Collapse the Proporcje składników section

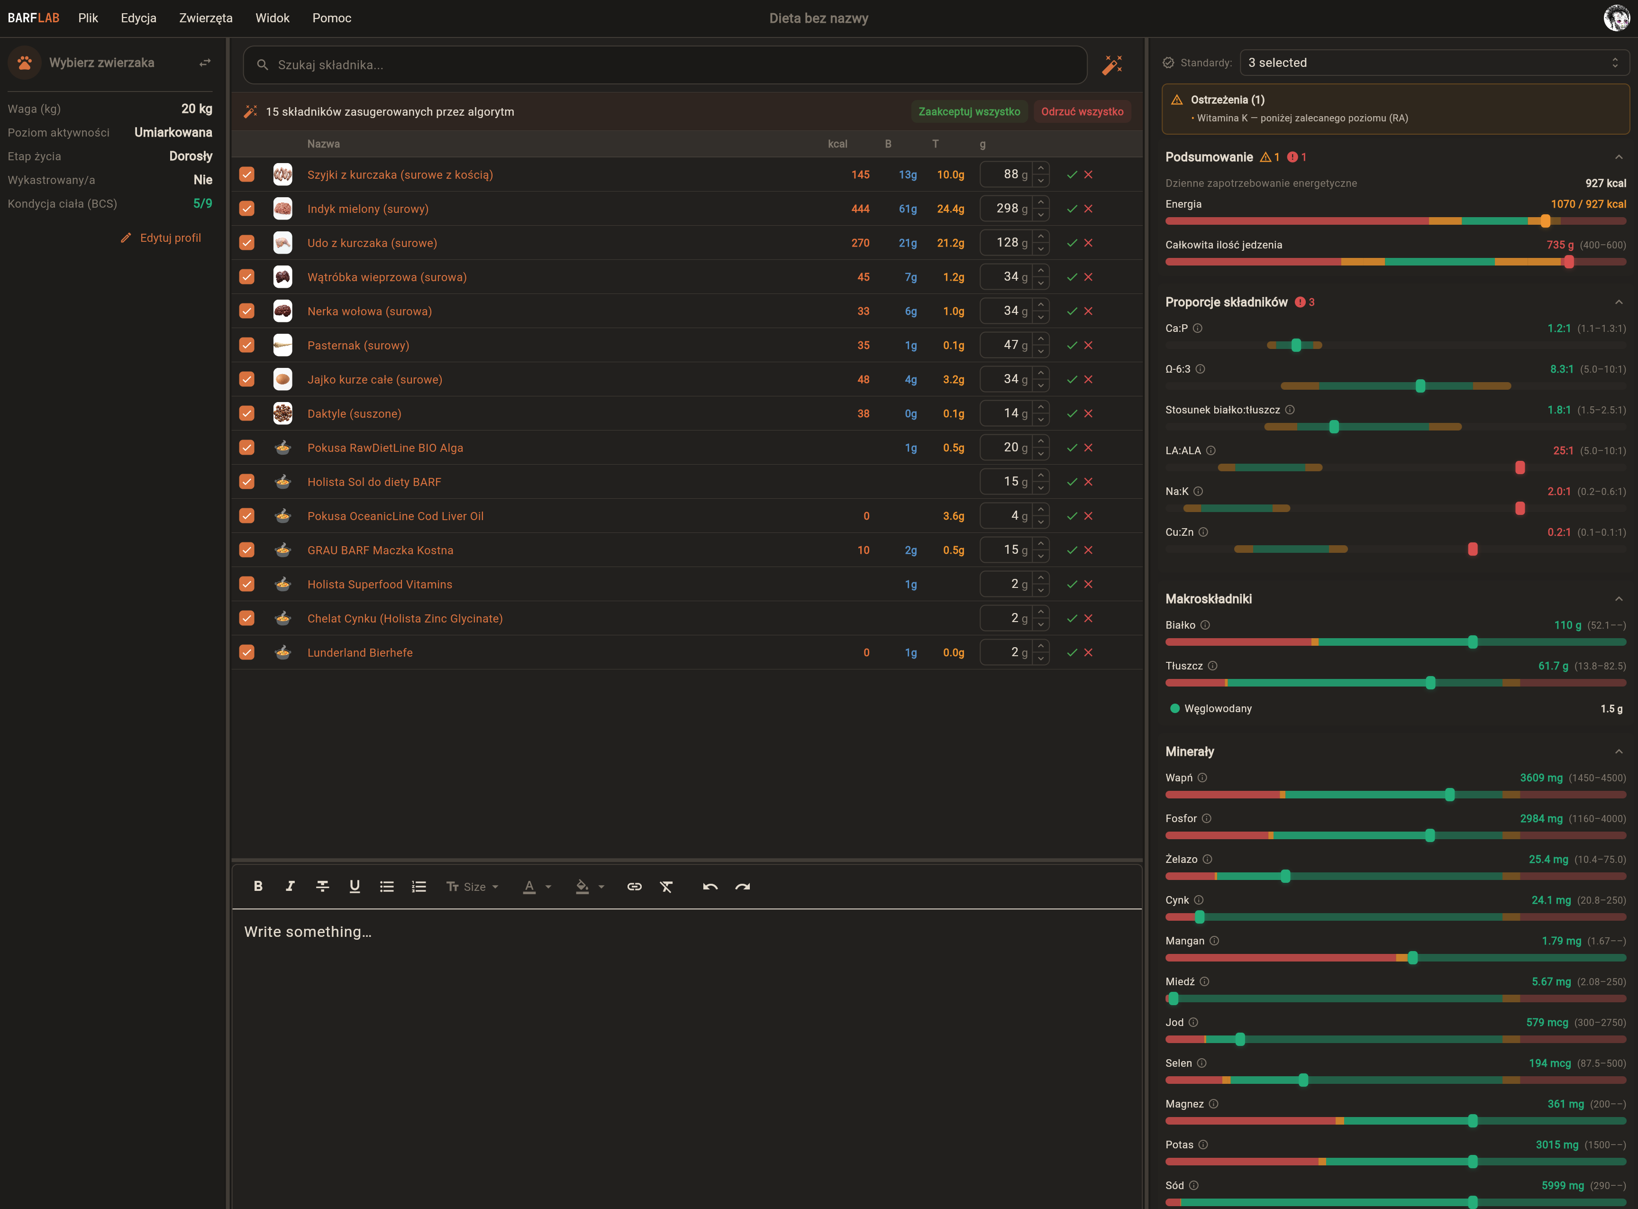(x=1618, y=302)
